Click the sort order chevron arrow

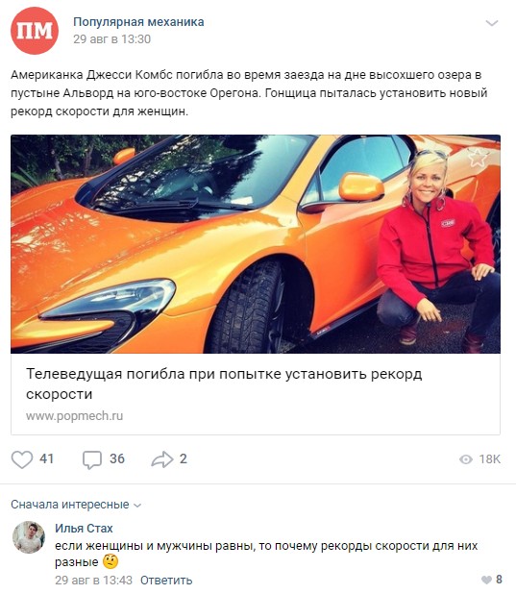click(138, 506)
